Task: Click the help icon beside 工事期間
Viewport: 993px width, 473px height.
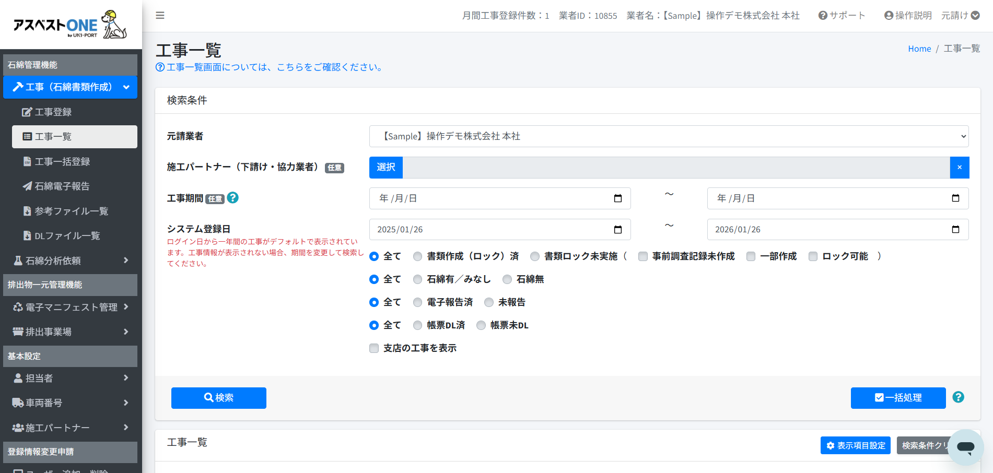Action: [233, 198]
